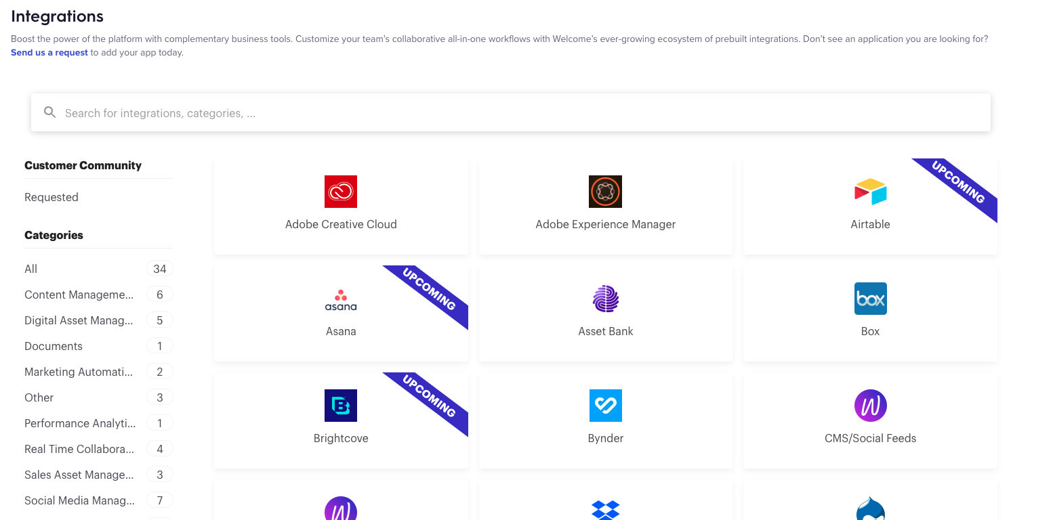Viewport: 1053px width, 520px height.
Task: Filter by Other category
Action: pyautogui.click(x=99, y=397)
